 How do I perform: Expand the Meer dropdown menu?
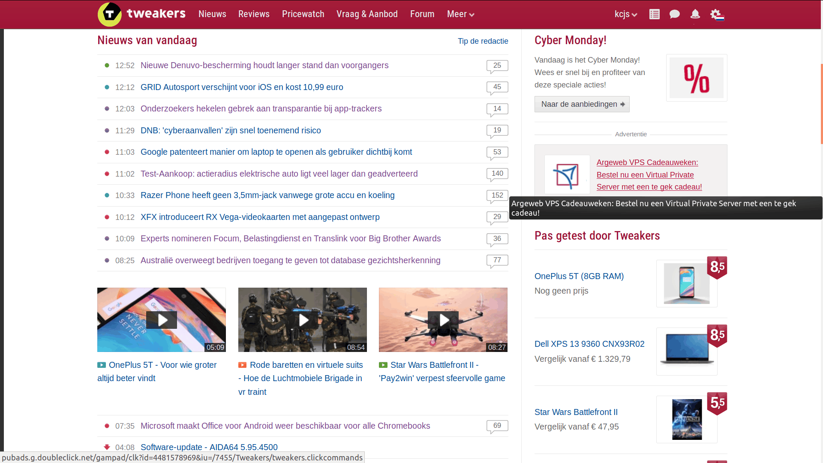pos(460,14)
